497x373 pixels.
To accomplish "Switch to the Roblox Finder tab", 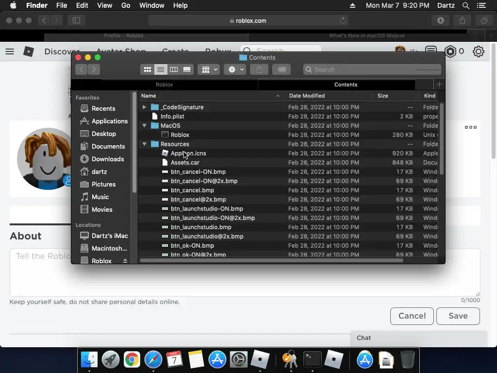I will point(164,85).
